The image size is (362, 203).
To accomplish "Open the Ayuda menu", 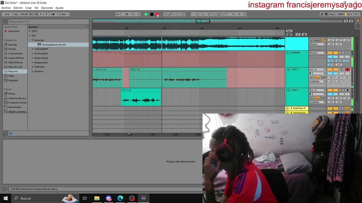I will 59,8.
